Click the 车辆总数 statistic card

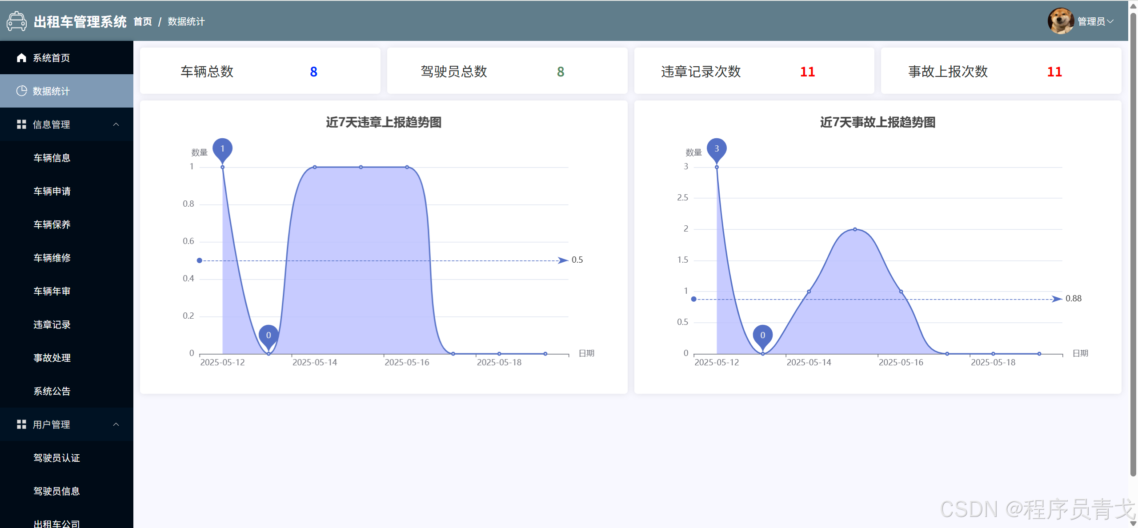pos(260,71)
